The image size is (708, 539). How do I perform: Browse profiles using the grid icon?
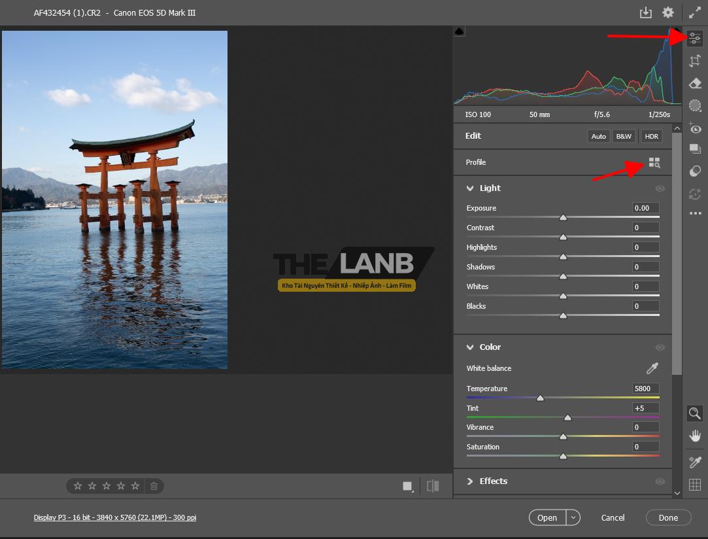[654, 163]
